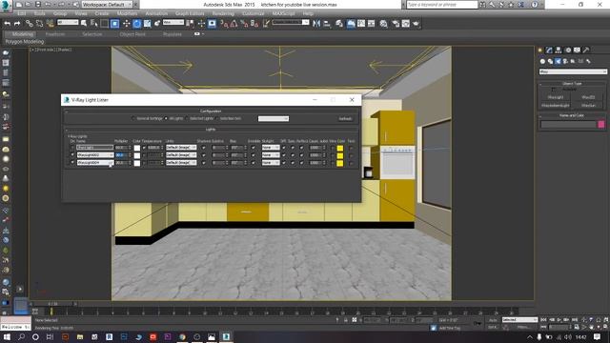610x343 pixels.
Task: Select the All Lights radio button
Action: pos(166,118)
